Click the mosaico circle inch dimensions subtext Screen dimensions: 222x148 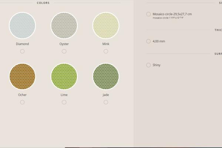point(168,18)
